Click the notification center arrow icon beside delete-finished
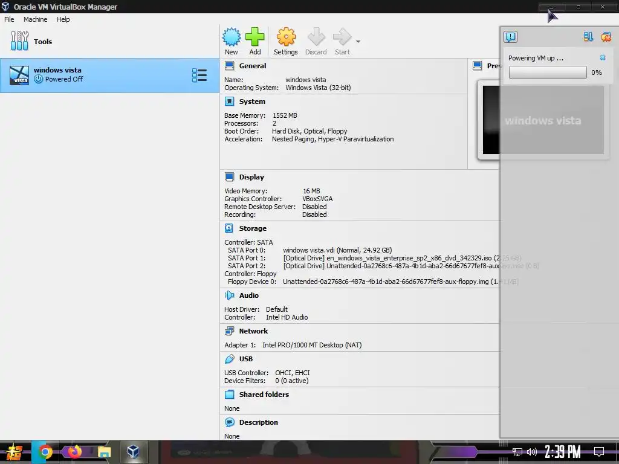The width and height of the screenshot is (619, 464). (588, 37)
